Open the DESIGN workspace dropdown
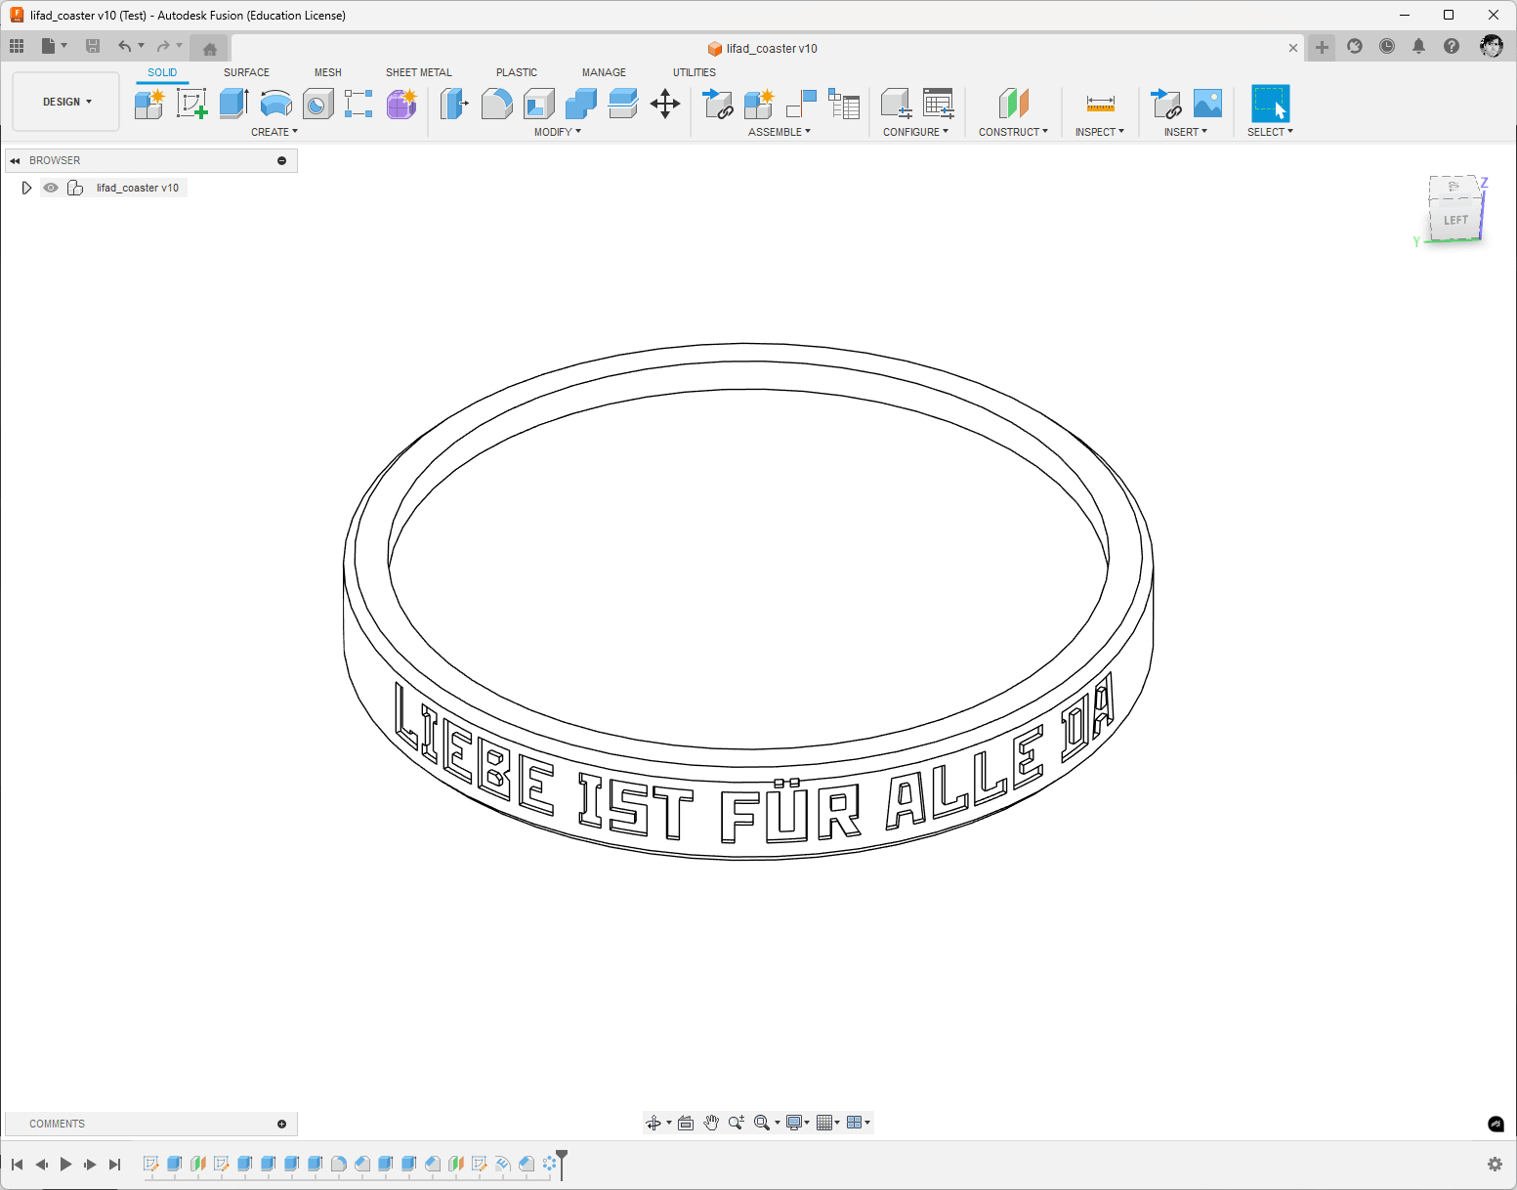1517x1190 pixels. pyautogui.click(x=66, y=102)
